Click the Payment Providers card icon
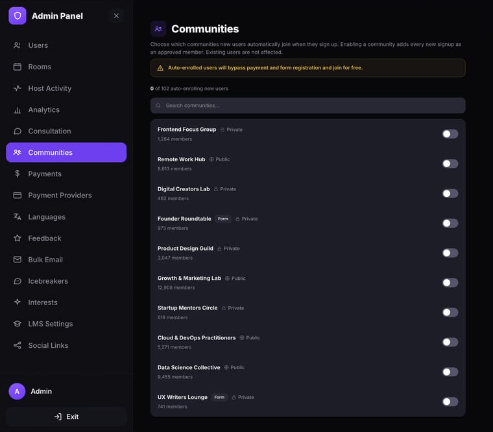 click(x=18, y=196)
